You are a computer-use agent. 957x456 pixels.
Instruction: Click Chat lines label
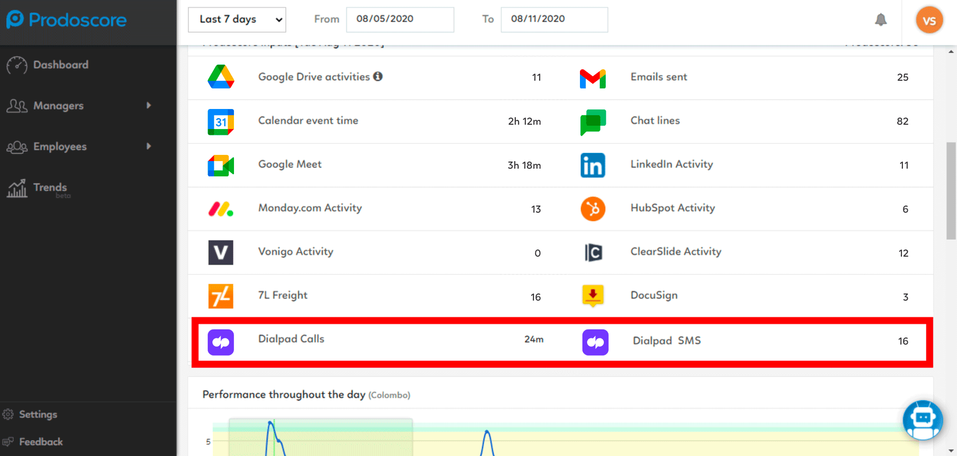[655, 120]
